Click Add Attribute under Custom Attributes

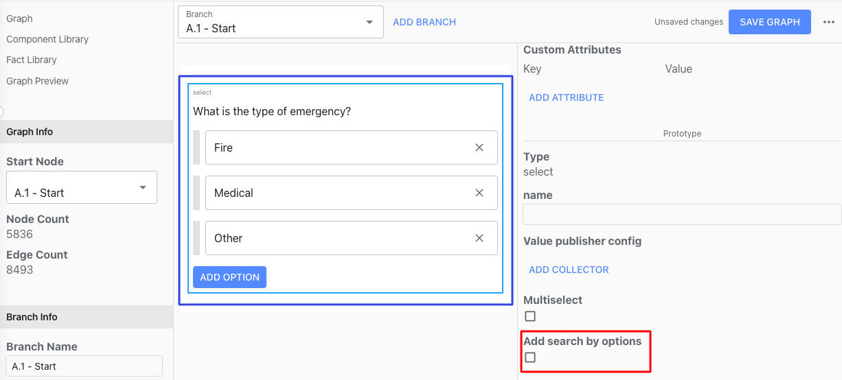[x=566, y=97]
